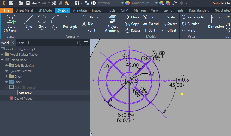Click the 22 dimension in the sketch
Viewport: 231px width, 136px height.
151,73
